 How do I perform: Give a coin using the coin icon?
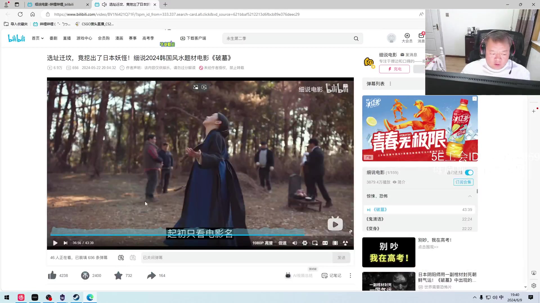(x=85, y=276)
